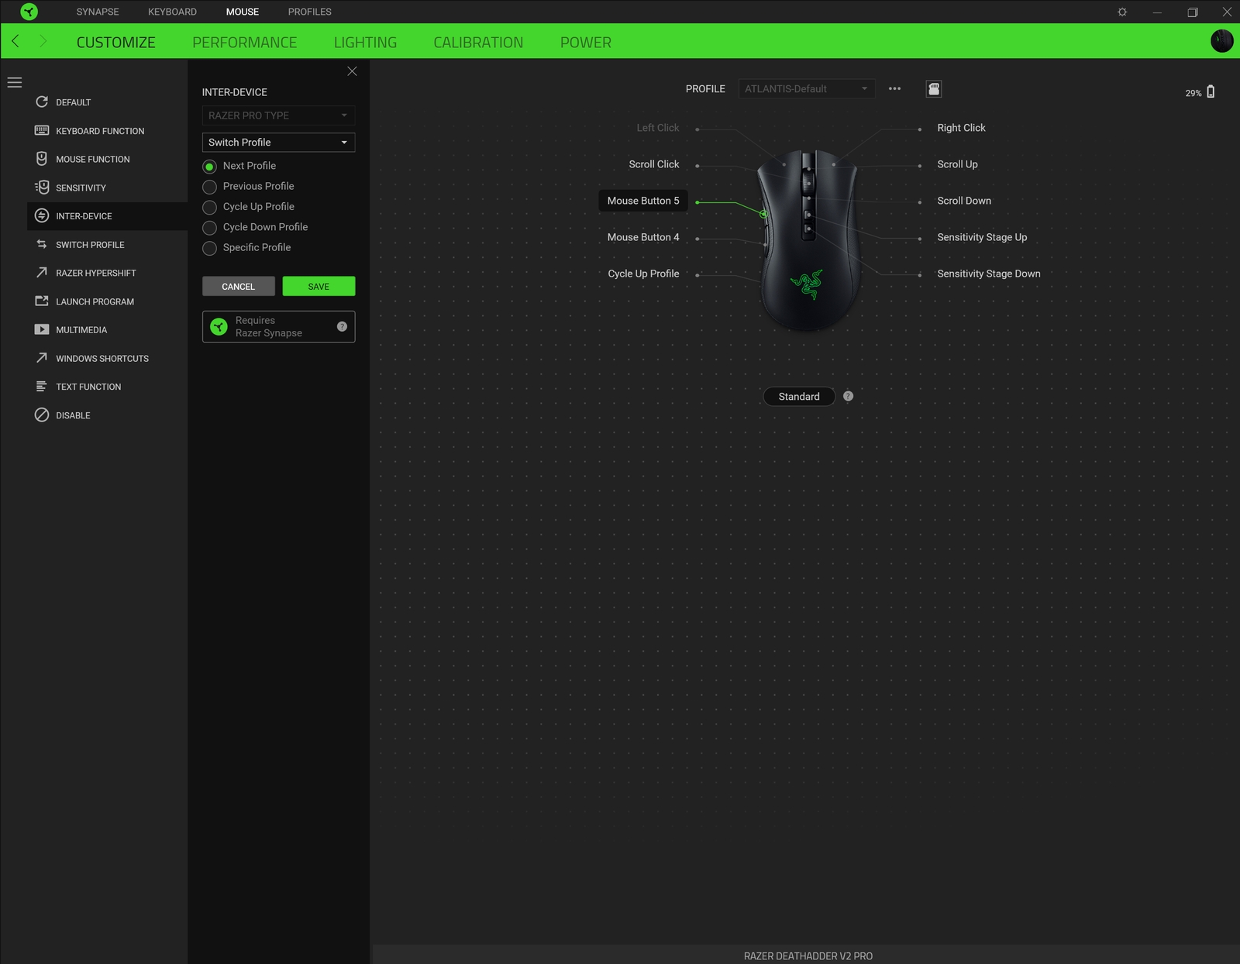Click the battery status icon
The height and width of the screenshot is (964, 1240).
[x=1211, y=92]
